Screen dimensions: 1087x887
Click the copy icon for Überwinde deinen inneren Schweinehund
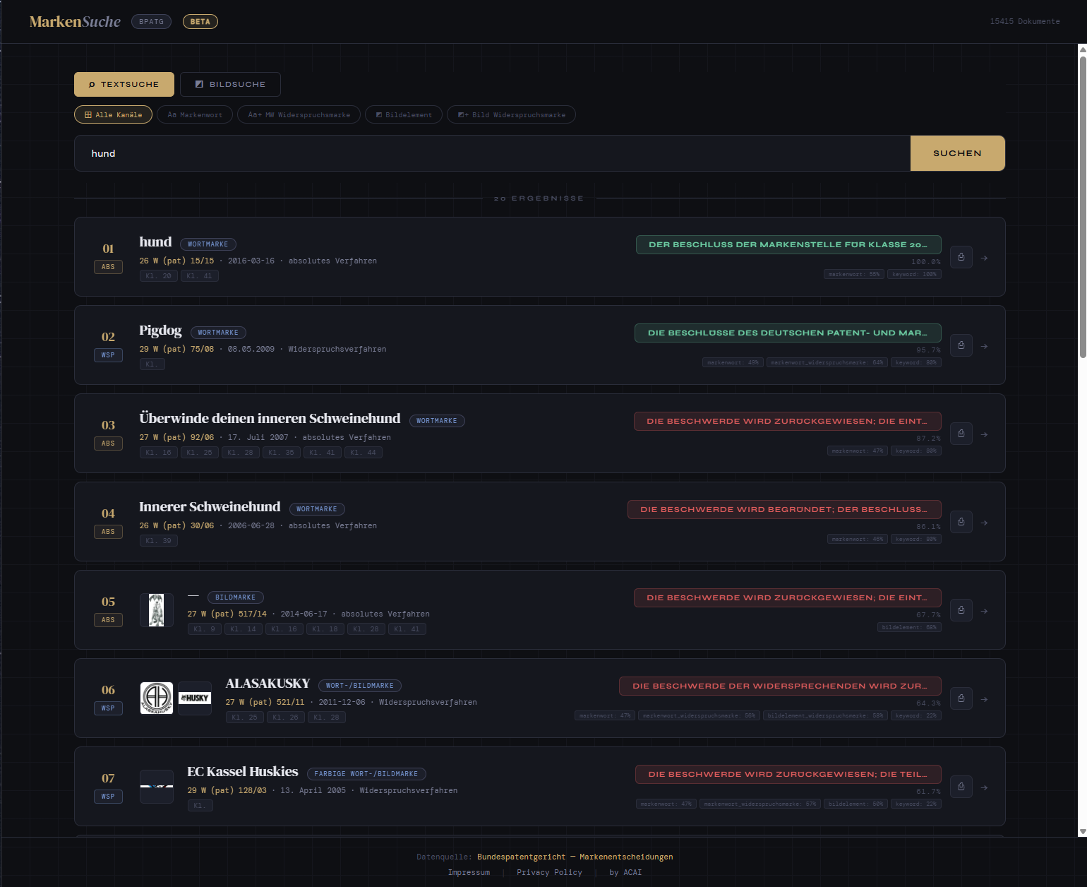pos(961,434)
